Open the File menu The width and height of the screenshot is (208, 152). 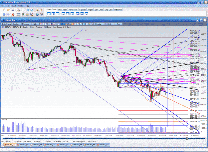[2, 6]
